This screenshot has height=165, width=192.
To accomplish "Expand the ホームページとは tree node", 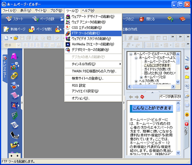I will [x=141, y=77].
